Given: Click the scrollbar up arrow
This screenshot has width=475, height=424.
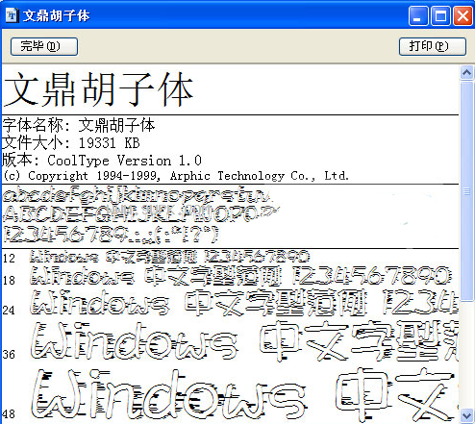Looking at the screenshot, I should point(466,73).
